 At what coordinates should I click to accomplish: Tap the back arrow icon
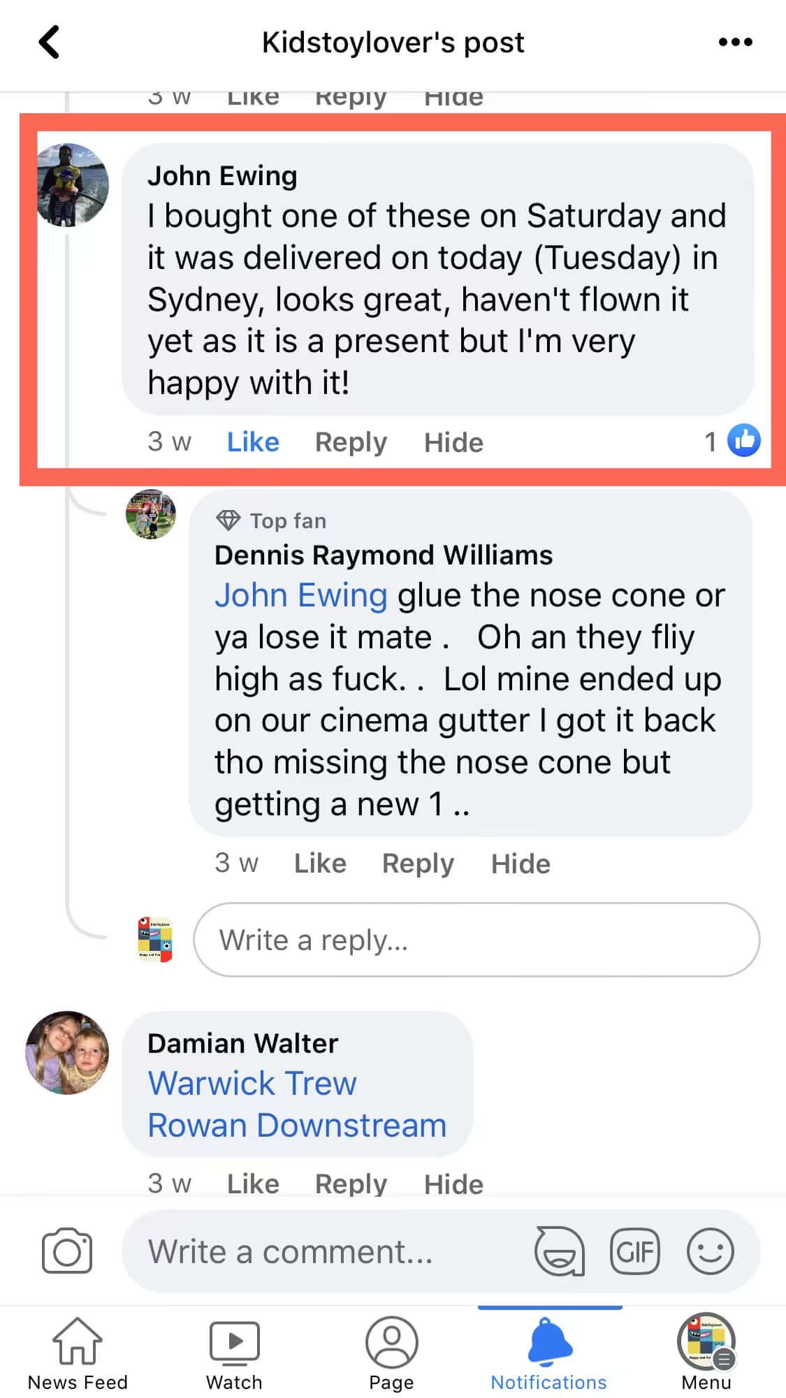click(49, 42)
